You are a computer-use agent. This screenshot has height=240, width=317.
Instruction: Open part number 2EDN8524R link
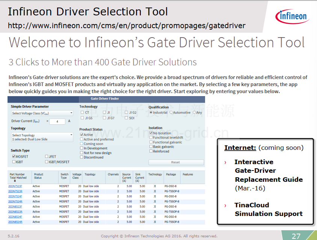[15, 222]
